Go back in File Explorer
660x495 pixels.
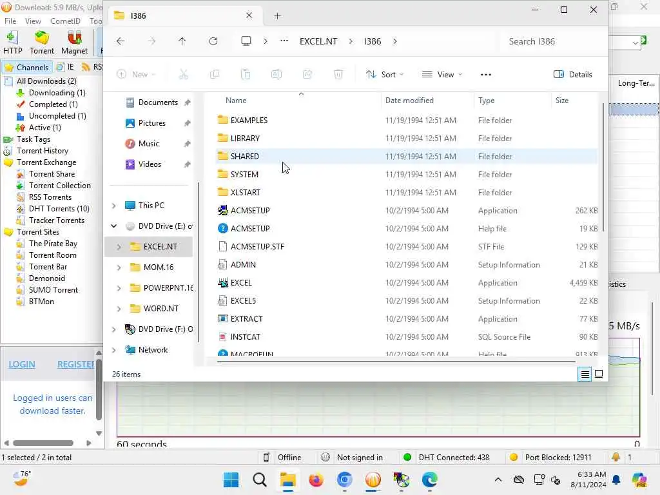[121, 41]
